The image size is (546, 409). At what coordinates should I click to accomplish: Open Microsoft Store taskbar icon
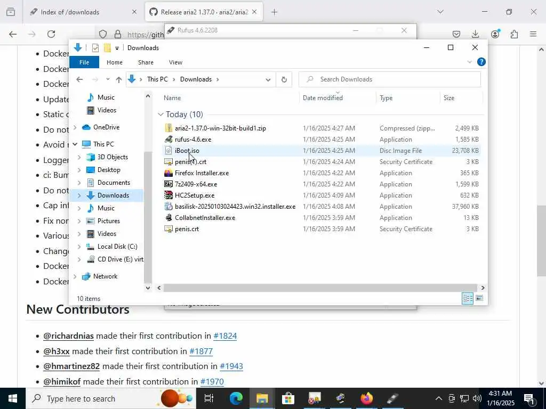pos(288,398)
